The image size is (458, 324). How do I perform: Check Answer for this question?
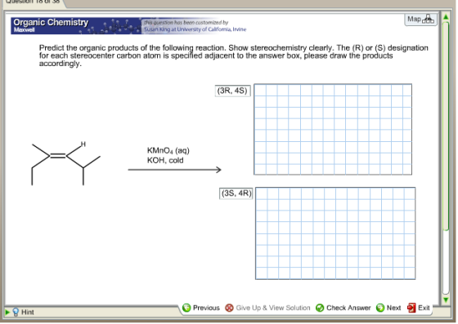tap(348, 308)
